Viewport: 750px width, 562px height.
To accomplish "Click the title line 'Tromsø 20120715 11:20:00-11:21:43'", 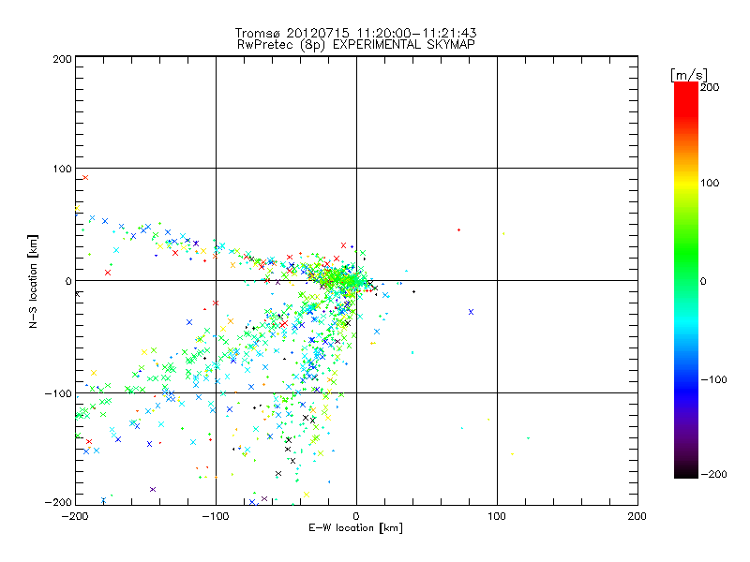I will point(356,33).
